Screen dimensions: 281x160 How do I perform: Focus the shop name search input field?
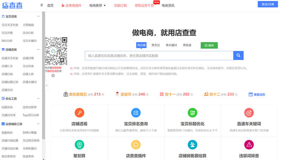[159, 55]
